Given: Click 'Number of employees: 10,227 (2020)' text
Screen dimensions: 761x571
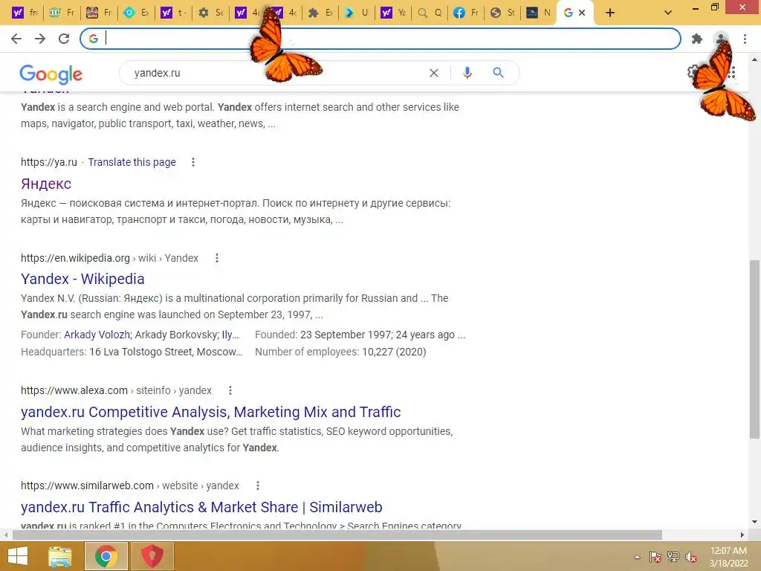Looking at the screenshot, I should click(x=340, y=352).
